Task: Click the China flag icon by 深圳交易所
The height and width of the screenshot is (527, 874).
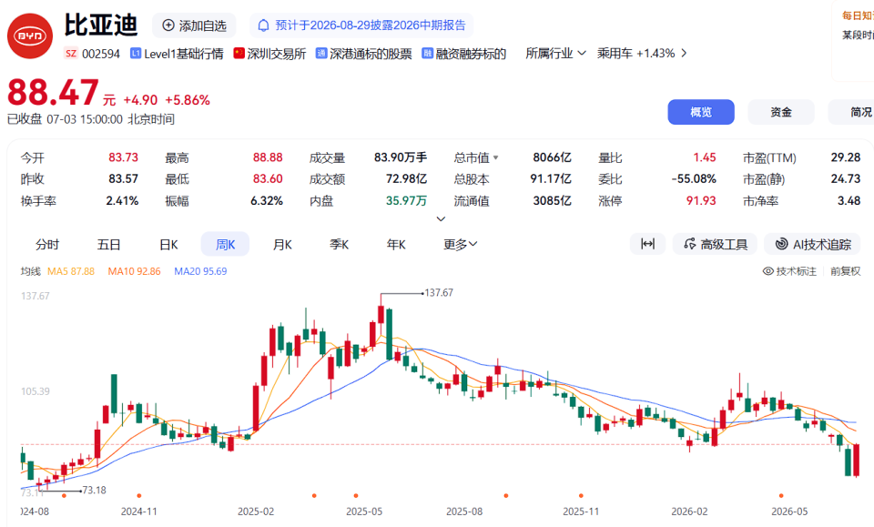Action: pyautogui.click(x=239, y=53)
